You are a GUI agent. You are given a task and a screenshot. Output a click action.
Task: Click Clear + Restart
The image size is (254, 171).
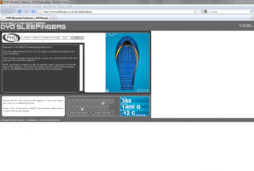click(103, 113)
